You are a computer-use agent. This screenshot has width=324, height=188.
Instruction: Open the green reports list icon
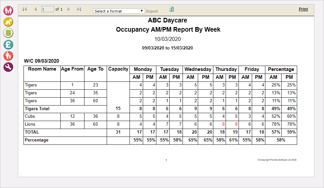click(x=8, y=33)
